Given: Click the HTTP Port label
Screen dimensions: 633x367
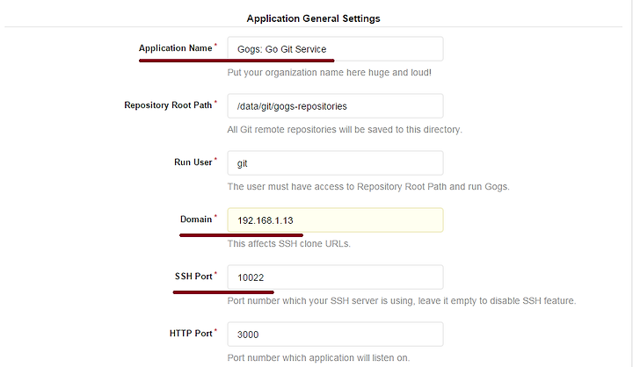Looking at the screenshot, I should [x=191, y=333].
